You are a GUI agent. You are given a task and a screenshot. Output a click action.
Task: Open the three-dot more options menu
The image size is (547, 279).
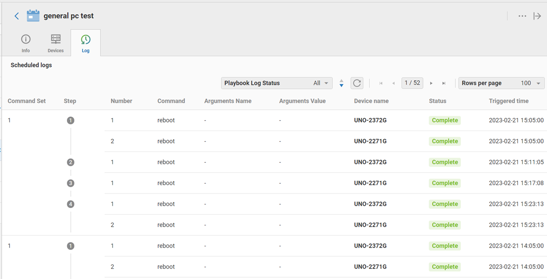522,16
